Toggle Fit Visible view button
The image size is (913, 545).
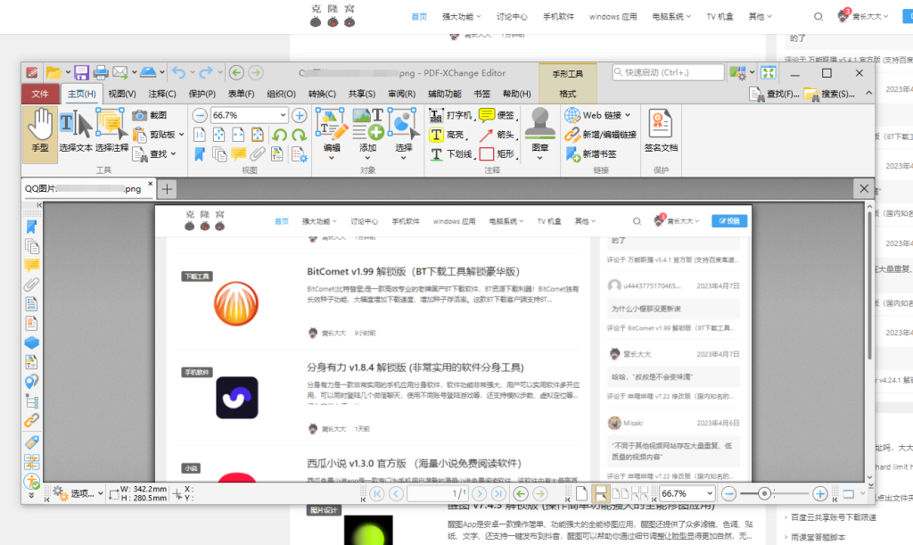pyautogui.click(x=258, y=135)
